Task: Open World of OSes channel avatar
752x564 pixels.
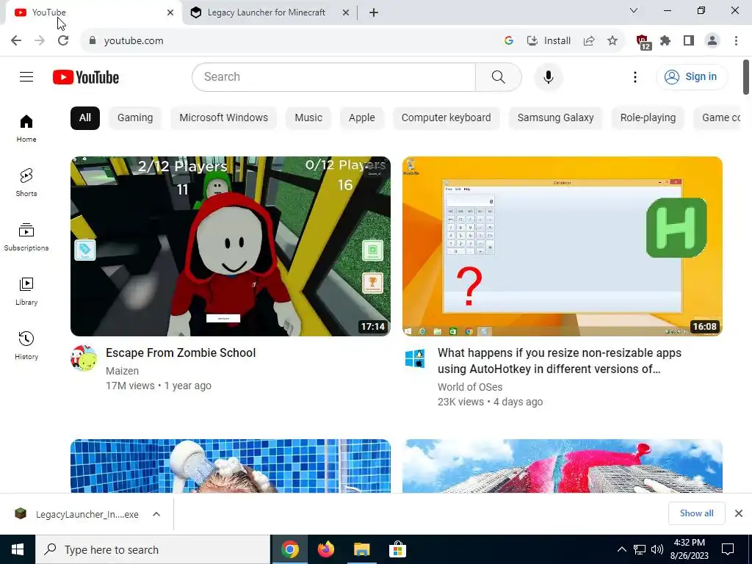Action: click(415, 358)
